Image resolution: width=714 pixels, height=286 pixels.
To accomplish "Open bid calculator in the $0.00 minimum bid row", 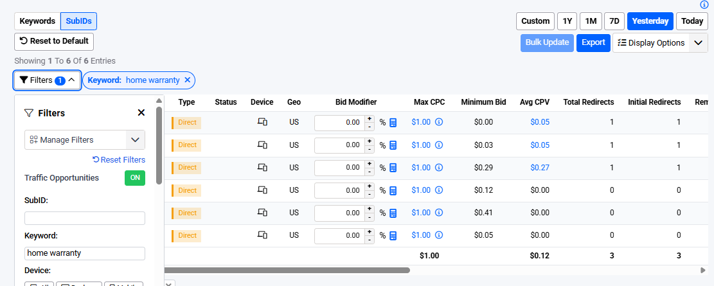I will coord(393,122).
